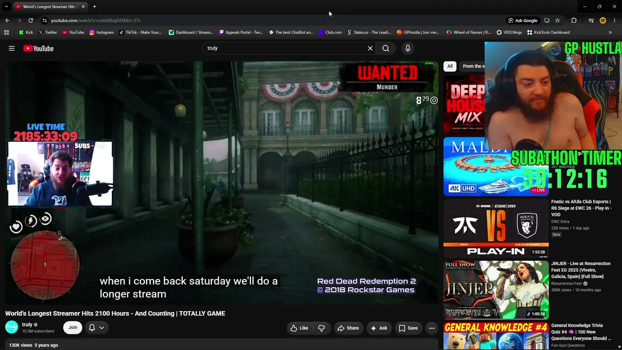Open the Fnatic vs AlUla Play-In thumbnail
The image size is (622, 350).
496,228
